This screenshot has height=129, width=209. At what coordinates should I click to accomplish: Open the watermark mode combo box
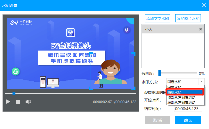coord(185,82)
